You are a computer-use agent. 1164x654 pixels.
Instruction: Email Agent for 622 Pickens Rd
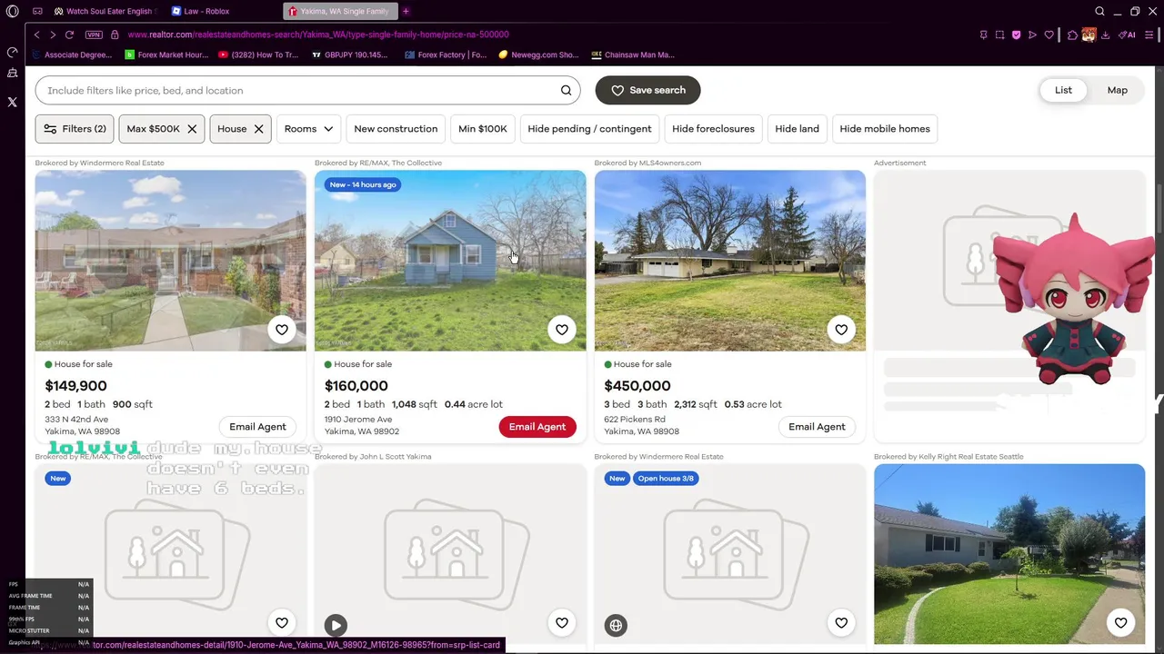tap(817, 427)
